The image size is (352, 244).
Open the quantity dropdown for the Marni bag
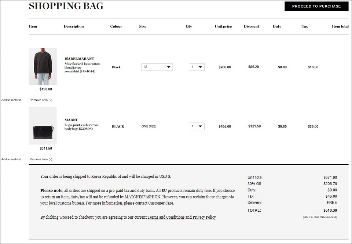click(197, 126)
